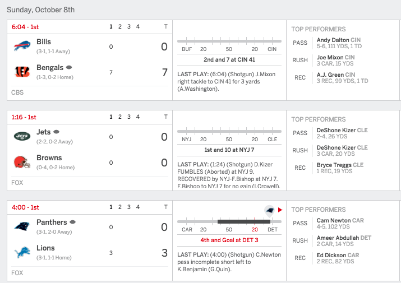Viewport: 401px width, 283px height.
Task: Select DeShone Kizer in the PASS row
Action: pyautogui.click(x=336, y=130)
